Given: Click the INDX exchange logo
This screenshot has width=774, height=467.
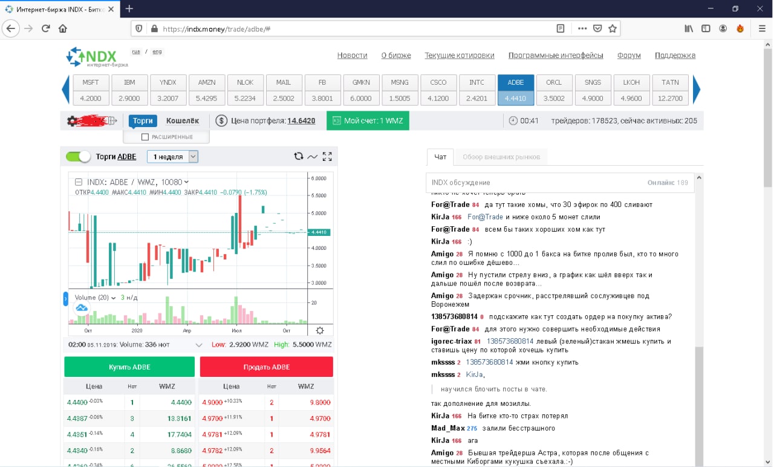Looking at the screenshot, I should 97,56.
